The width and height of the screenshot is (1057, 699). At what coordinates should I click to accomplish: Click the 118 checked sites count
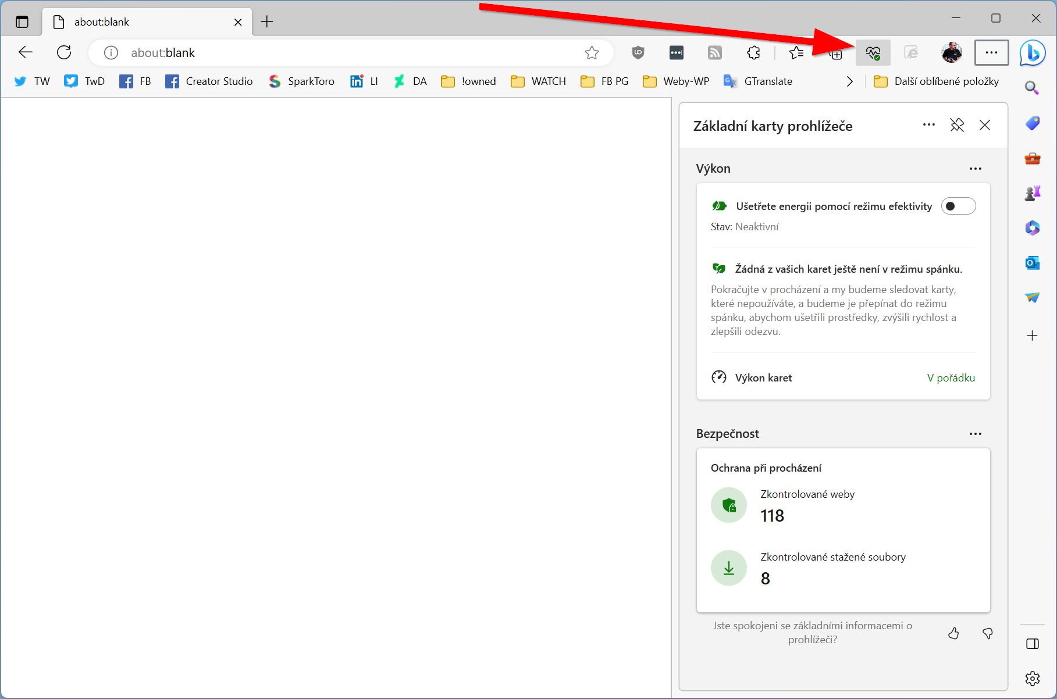tap(773, 516)
